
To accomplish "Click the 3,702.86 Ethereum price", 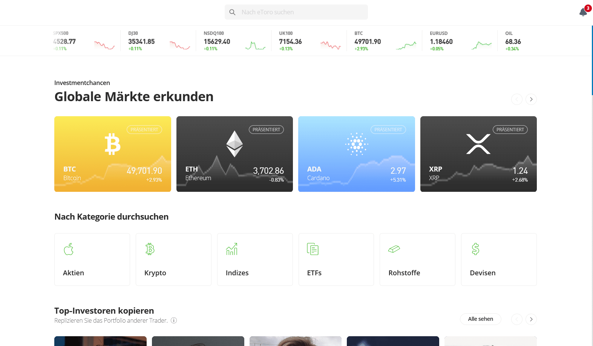I will pyautogui.click(x=268, y=171).
